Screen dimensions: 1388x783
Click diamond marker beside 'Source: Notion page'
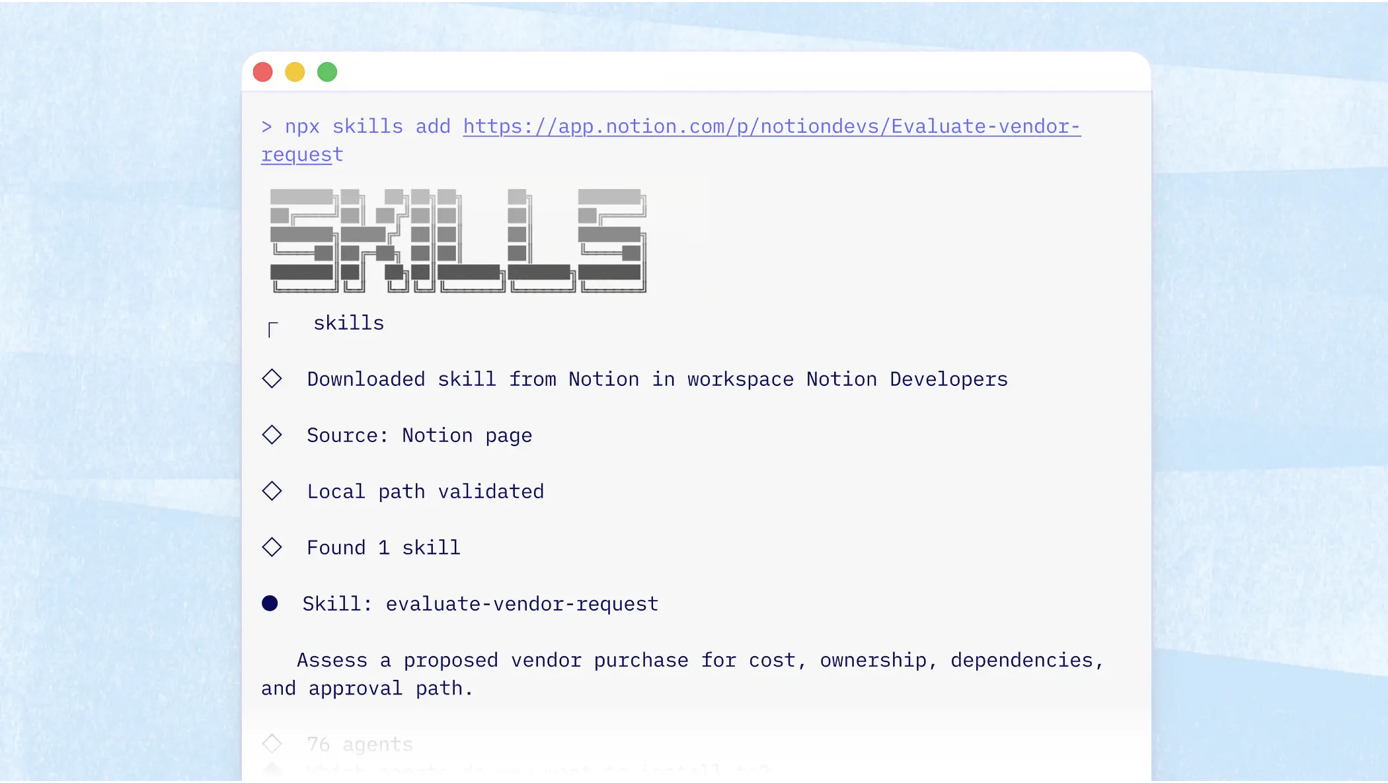tap(272, 435)
